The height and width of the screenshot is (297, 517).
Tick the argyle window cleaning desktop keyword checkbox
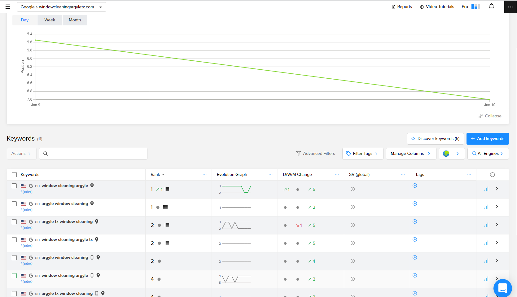(14, 204)
